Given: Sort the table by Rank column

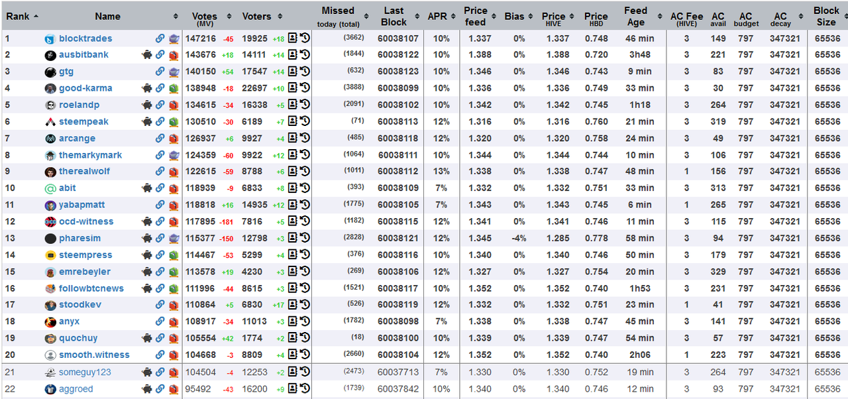Looking at the screenshot, I should 22,16.
